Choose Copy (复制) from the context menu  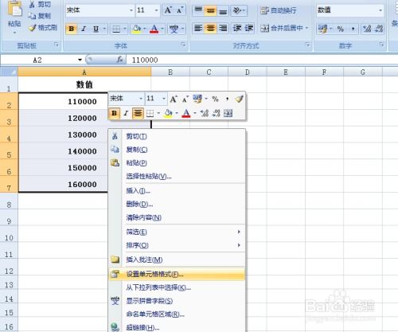point(177,150)
